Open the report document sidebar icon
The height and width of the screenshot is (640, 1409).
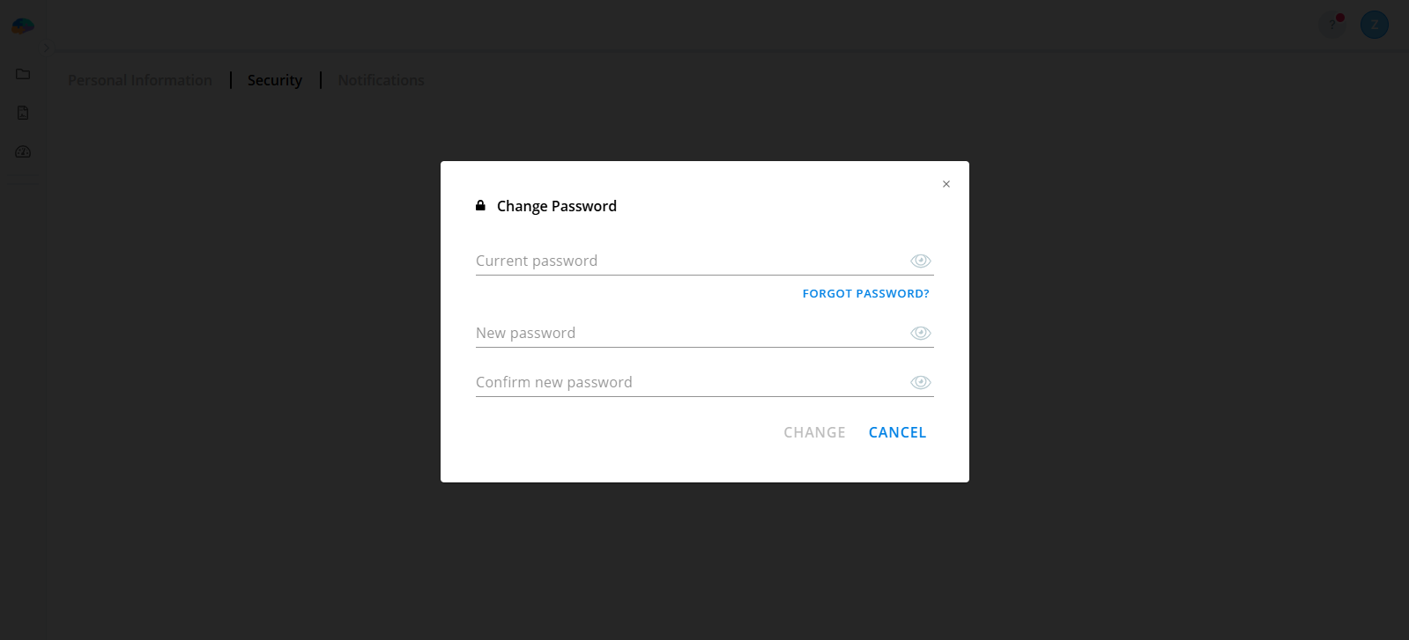[x=23, y=113]
